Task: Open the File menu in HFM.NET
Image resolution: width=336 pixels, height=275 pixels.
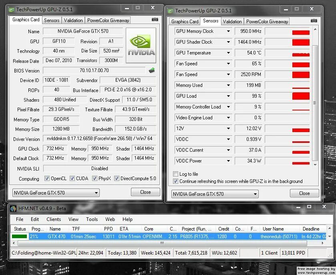Action: pos(20,219)
